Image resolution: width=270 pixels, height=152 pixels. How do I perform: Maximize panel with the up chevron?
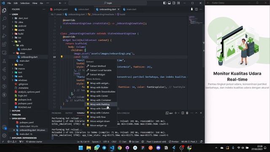[196, 113]
